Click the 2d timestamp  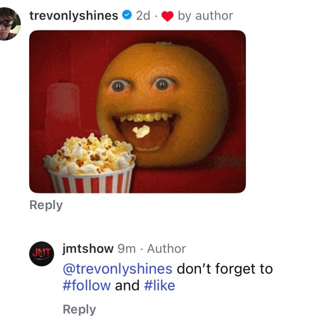coord(143,16)
